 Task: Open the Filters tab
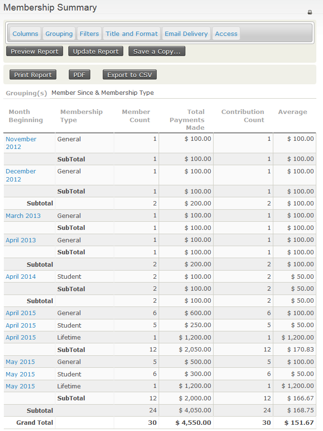tap(89, 34)
